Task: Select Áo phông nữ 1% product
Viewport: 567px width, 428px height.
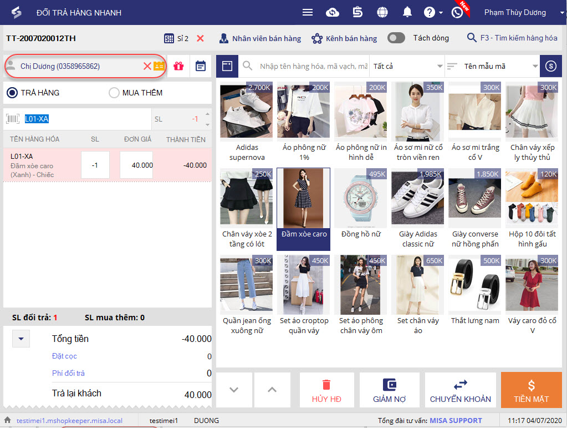Action: pos(304,122)
